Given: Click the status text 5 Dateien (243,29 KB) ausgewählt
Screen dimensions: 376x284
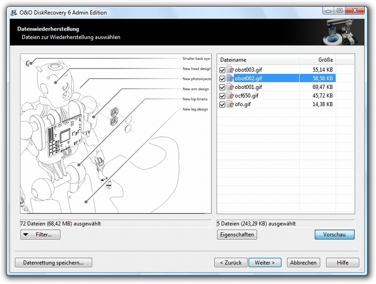Looking at the screenshot, I should [x=256, y=224].
